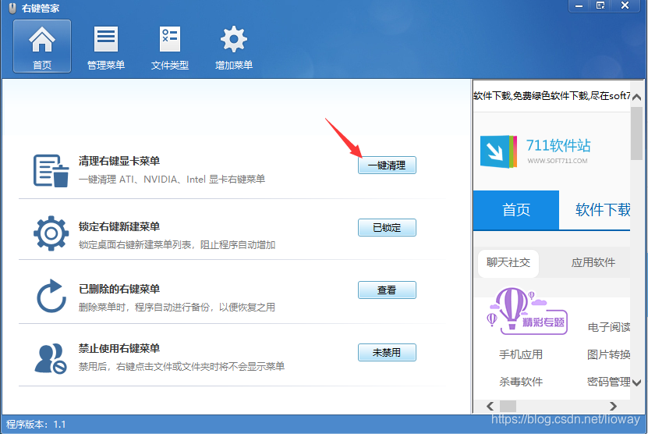Click the 711软件站 logo
The width and height of the screenshot is (648, 434).
[536, 151]
